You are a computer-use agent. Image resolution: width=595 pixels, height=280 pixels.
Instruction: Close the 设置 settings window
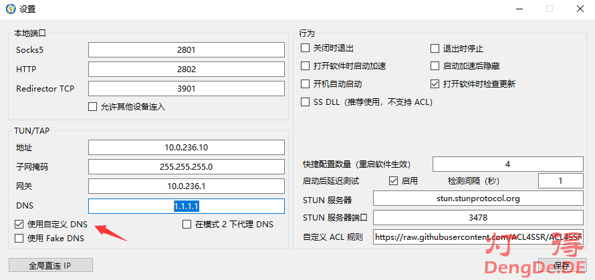(580, 9)
